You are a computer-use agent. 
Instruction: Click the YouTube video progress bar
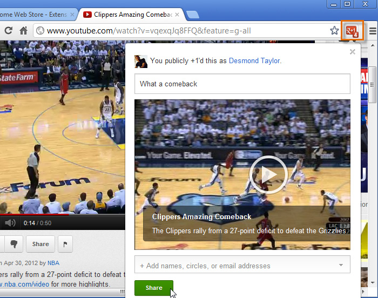click(63, 214)
